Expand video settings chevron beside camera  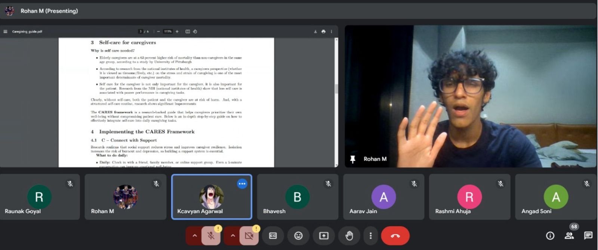[x=232, y=236]
